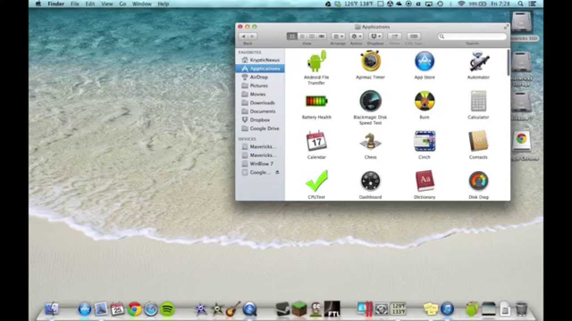This screenshot has height=321, width=572.
Task: Switch Finder to icon view
Action: tap(292, 36)
